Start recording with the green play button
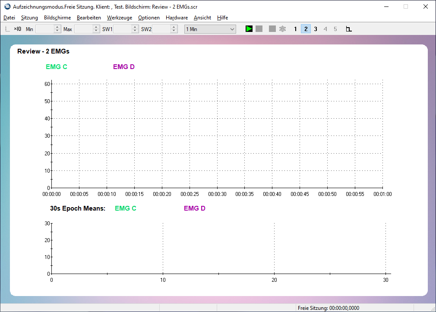Image resolution: width=436 pixels, height=312 pixels. coord(249,29)
